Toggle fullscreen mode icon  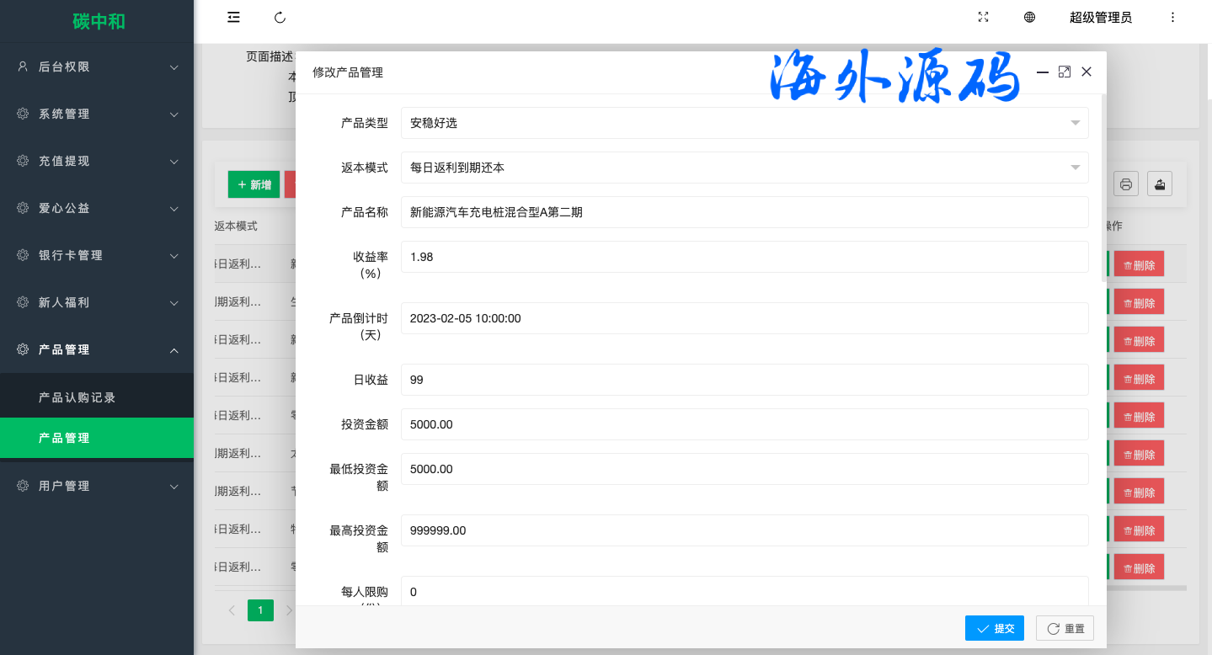983,18
